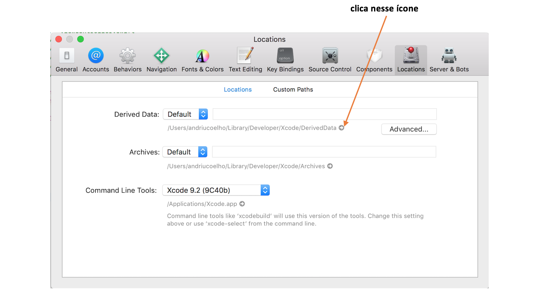Image resolution: width=541 pixels, height=296 pixels.
Task: Open the Source Control pane
Action: click(x=330, y=60)
